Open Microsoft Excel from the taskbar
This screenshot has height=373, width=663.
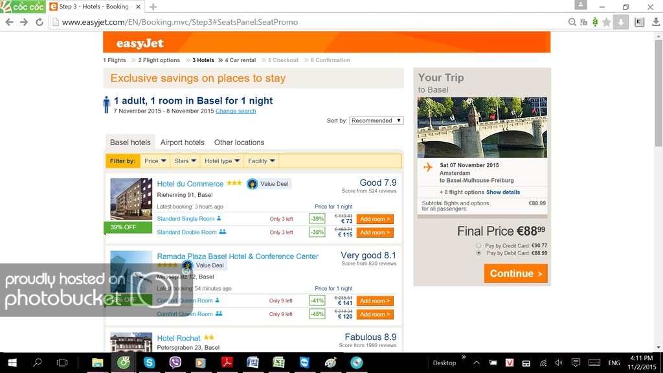(x=278, y=363)
